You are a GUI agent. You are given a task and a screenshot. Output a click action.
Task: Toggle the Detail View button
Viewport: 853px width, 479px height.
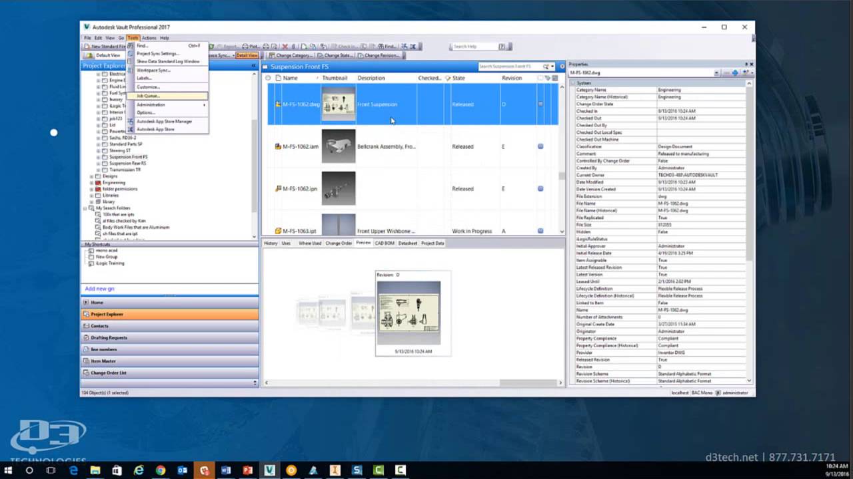pyautogui.click(x=246, y=55)
